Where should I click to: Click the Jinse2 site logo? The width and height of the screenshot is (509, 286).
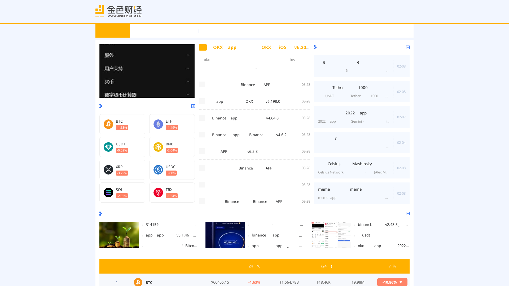click(x=119, y=11)
